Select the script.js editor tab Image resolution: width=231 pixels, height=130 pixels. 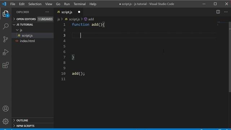(x=69, y=12)
